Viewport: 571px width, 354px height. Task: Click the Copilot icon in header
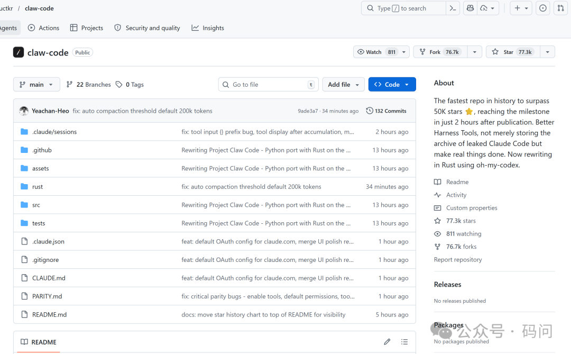(x=469, y=8)
